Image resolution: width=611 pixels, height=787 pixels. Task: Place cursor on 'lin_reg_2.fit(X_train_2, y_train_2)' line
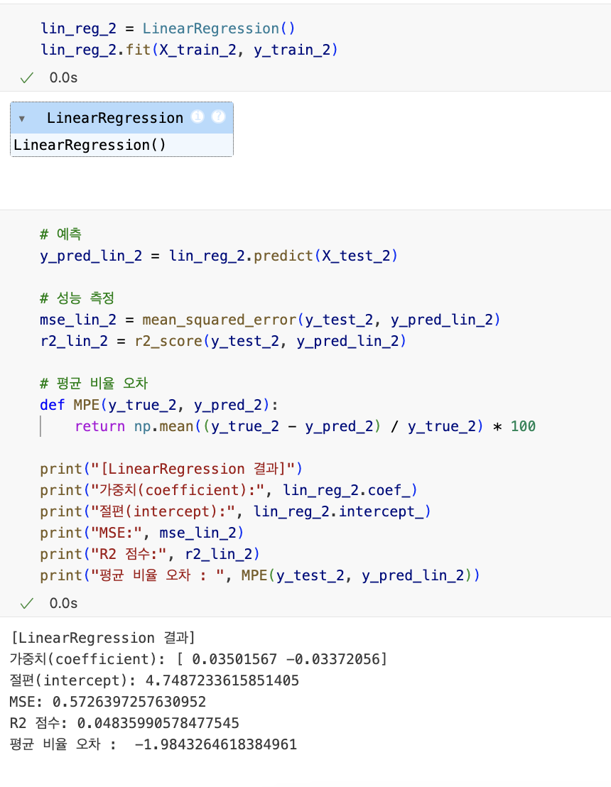point(189,50)
